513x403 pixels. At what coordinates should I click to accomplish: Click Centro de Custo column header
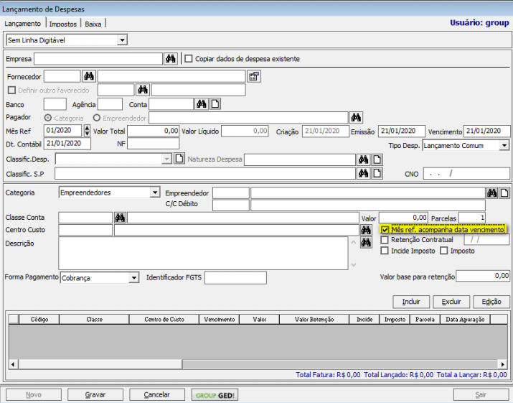pos(164,319)
